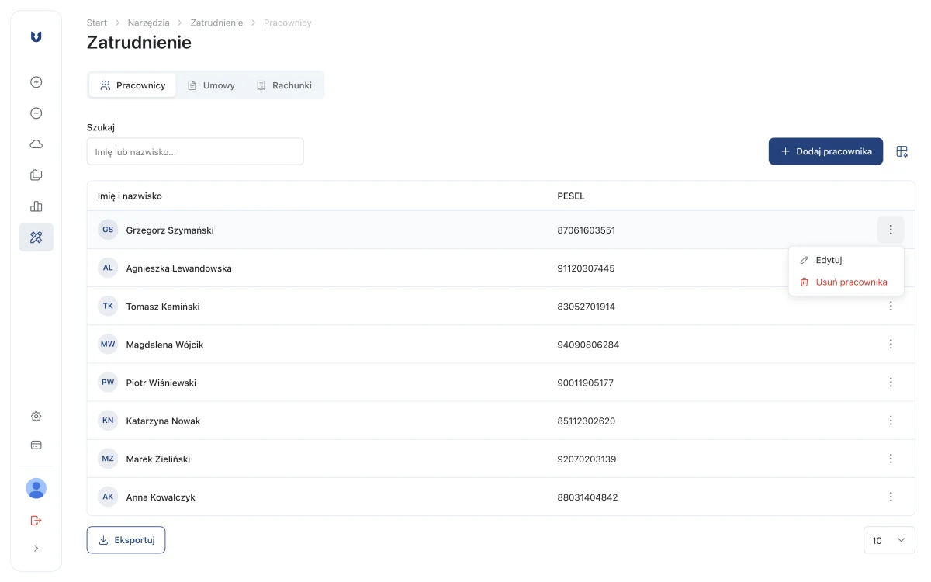Open settings gear in sidebar

click(x=36, y=417)
